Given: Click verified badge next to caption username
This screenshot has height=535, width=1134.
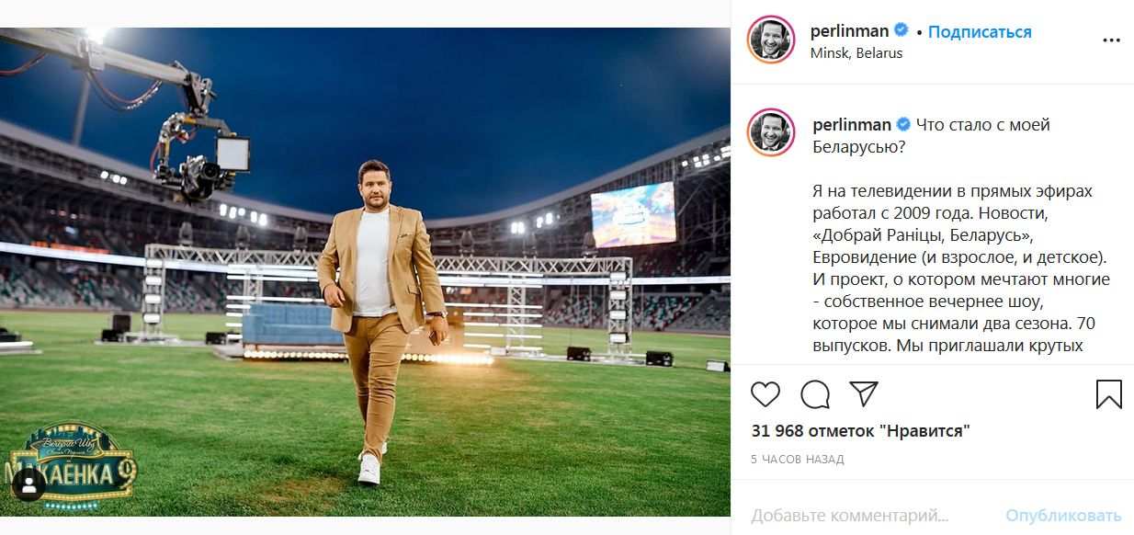Looking at the screenshot, I should [904, 124].
